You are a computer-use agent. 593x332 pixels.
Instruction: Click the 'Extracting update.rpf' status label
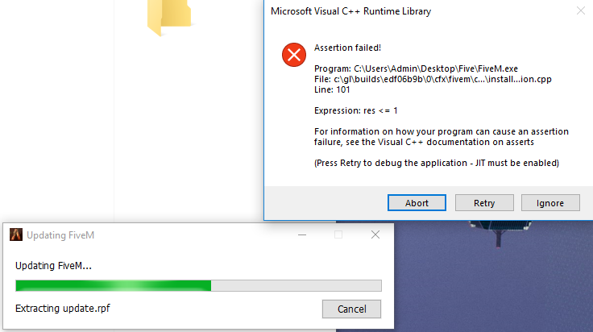[62, 308]
